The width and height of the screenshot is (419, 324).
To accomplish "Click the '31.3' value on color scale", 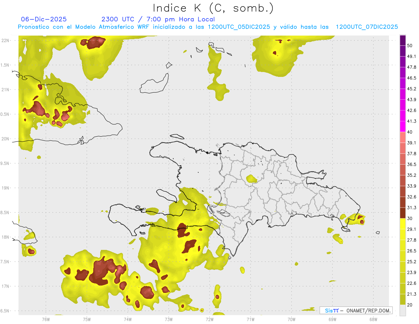I will (x=412, y=208).
